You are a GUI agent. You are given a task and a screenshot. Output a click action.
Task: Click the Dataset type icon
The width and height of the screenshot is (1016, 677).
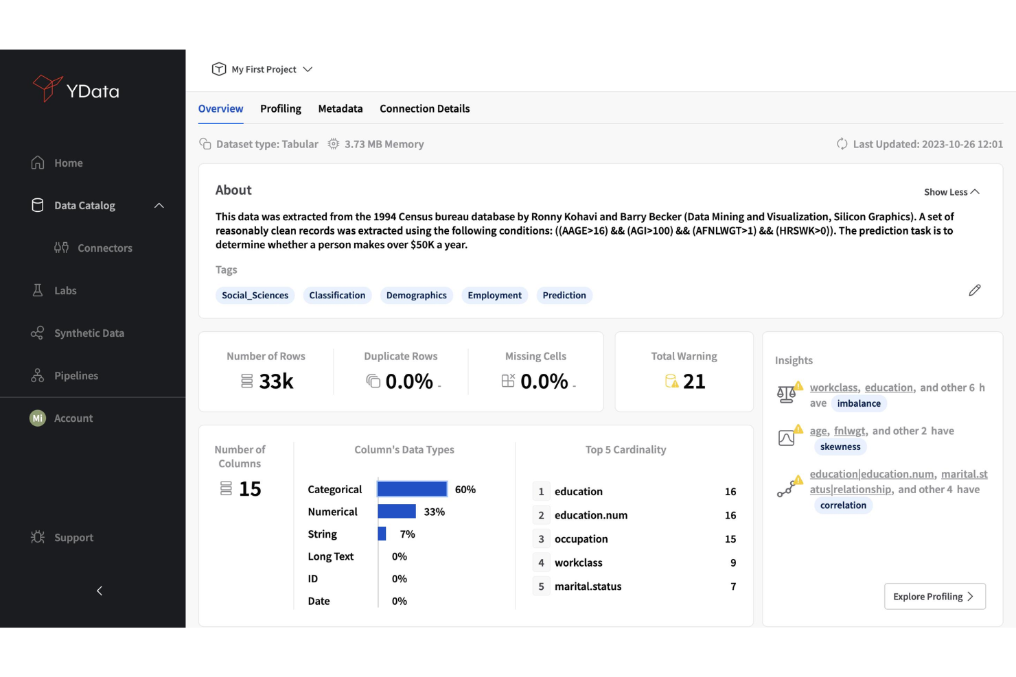pyautogui.click(x=205, y=144)
